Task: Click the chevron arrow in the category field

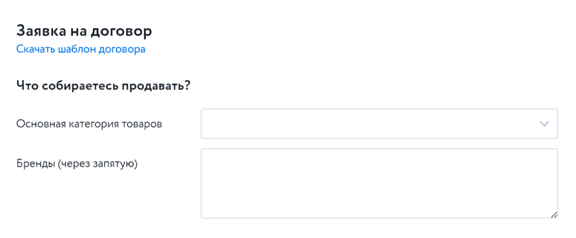Action: [x=544, y=124]
